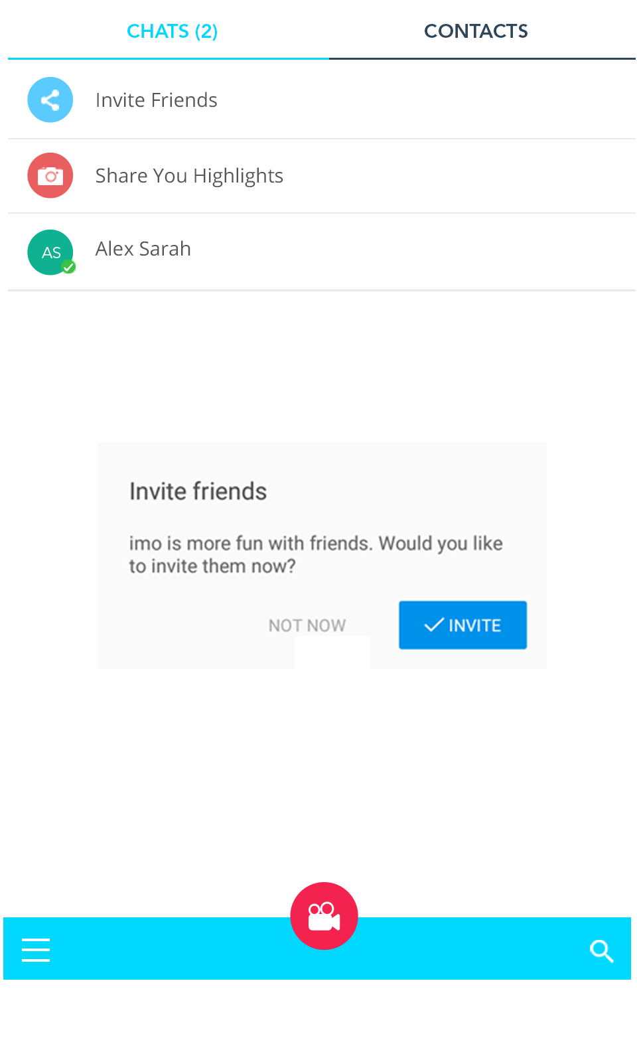Screen dimensions: 637x1062
Task: Click the "Invite friends" dialog title
Action: [198, 491]
